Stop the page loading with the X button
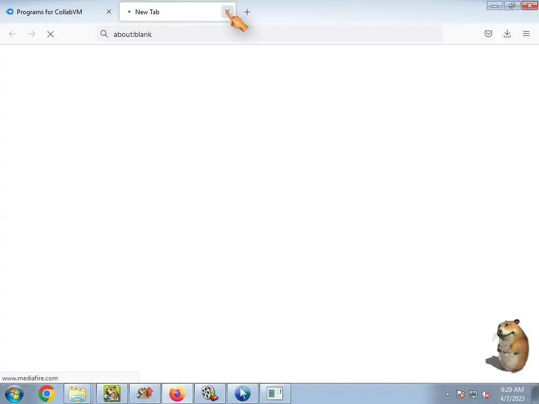Viewport: 539px width, 404px height. 51,34
